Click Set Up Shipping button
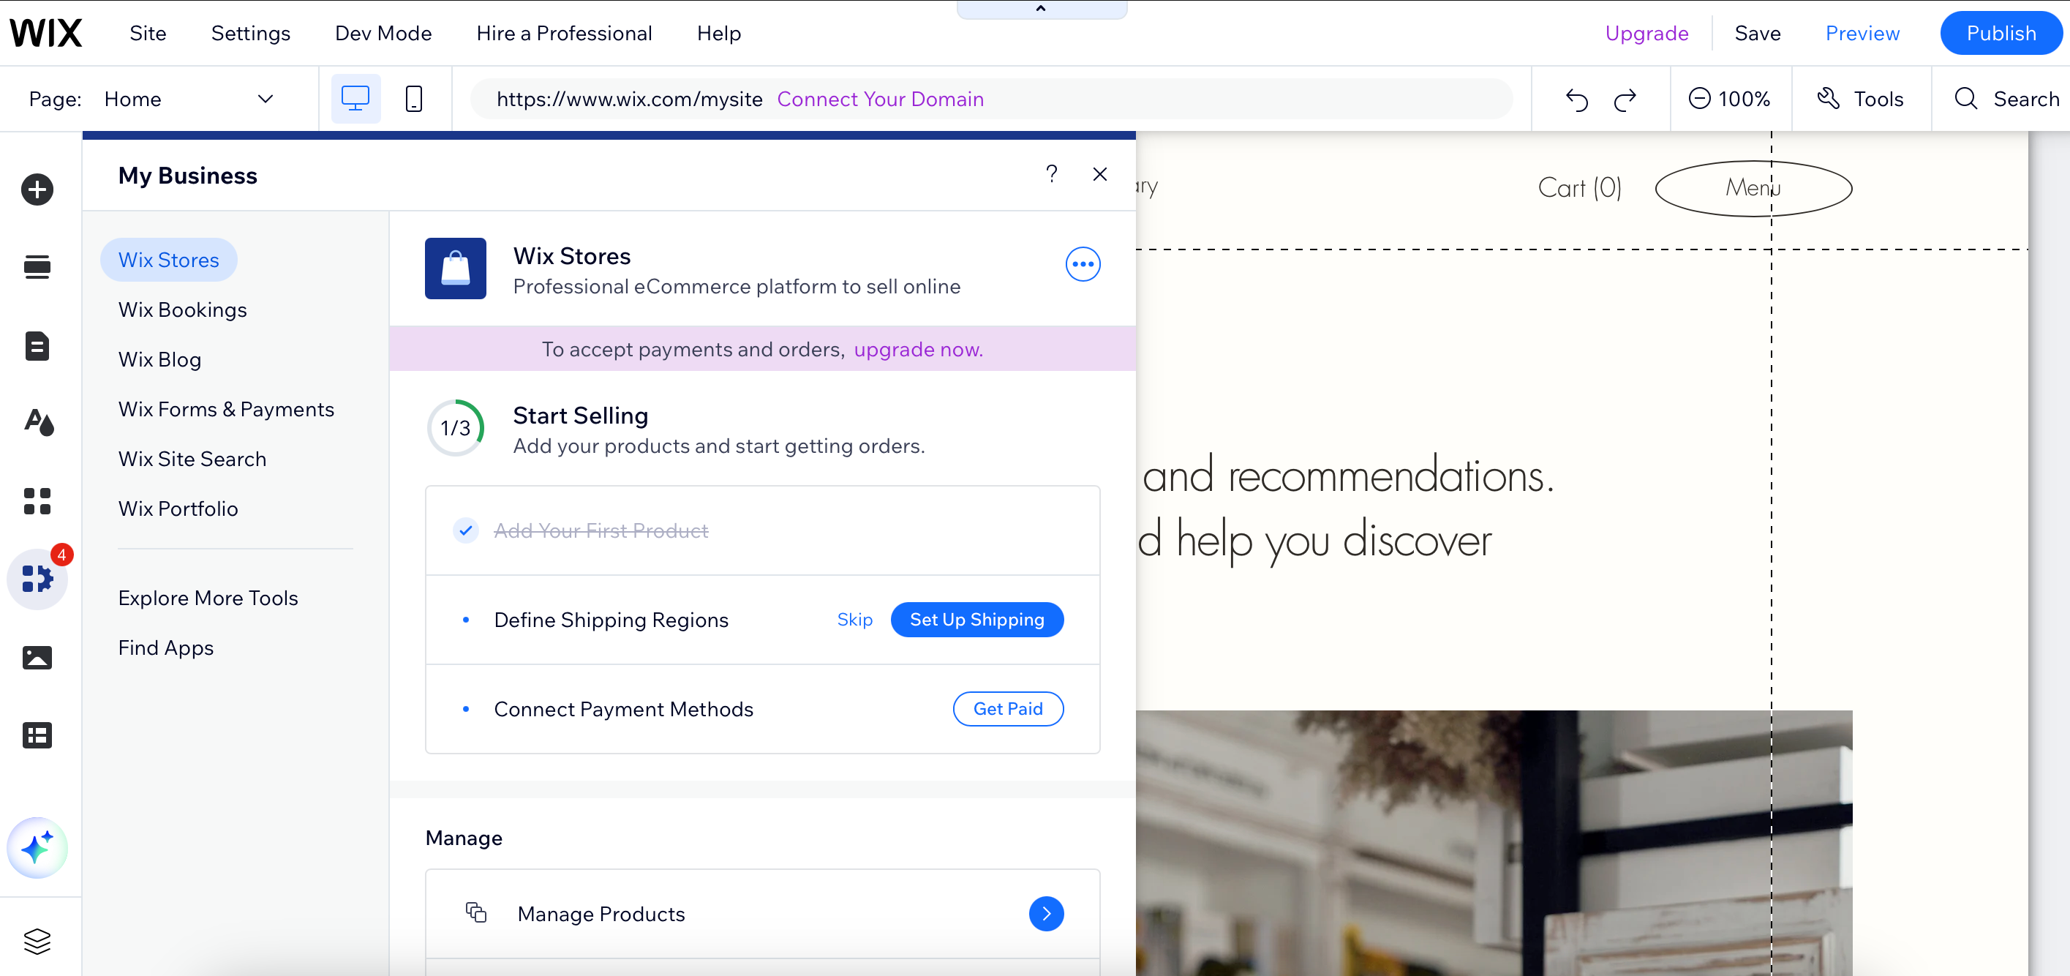Screen dimensions: 2070x976 (977, 619)
